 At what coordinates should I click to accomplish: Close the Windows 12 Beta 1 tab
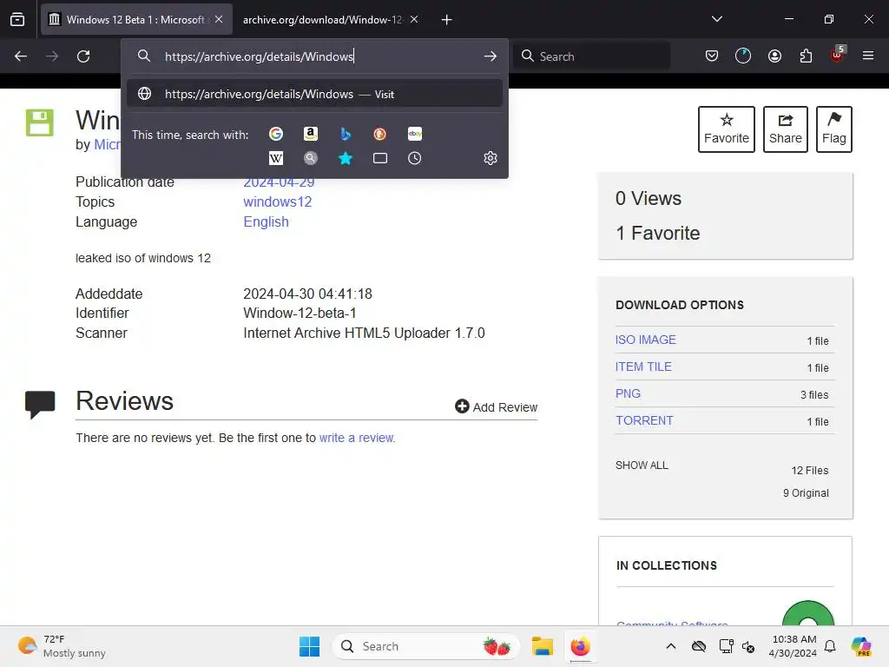[x=219, y=19]
